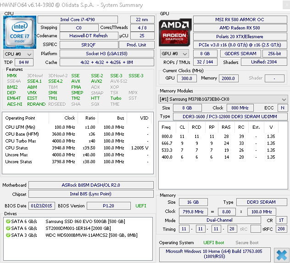The height and width of the screenshot is (263, 290).
Task: Click the ROPs / TMUs 32 / 144 value
Action: [205, 62]
